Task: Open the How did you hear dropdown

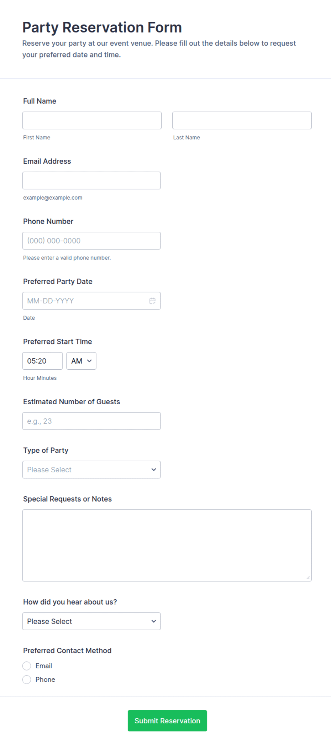Action: [x=91, y=621]
